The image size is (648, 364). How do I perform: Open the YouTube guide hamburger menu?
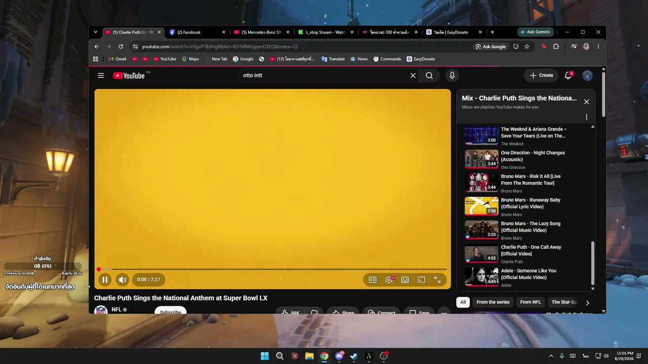pyautogui.click(x=101, y=75)
